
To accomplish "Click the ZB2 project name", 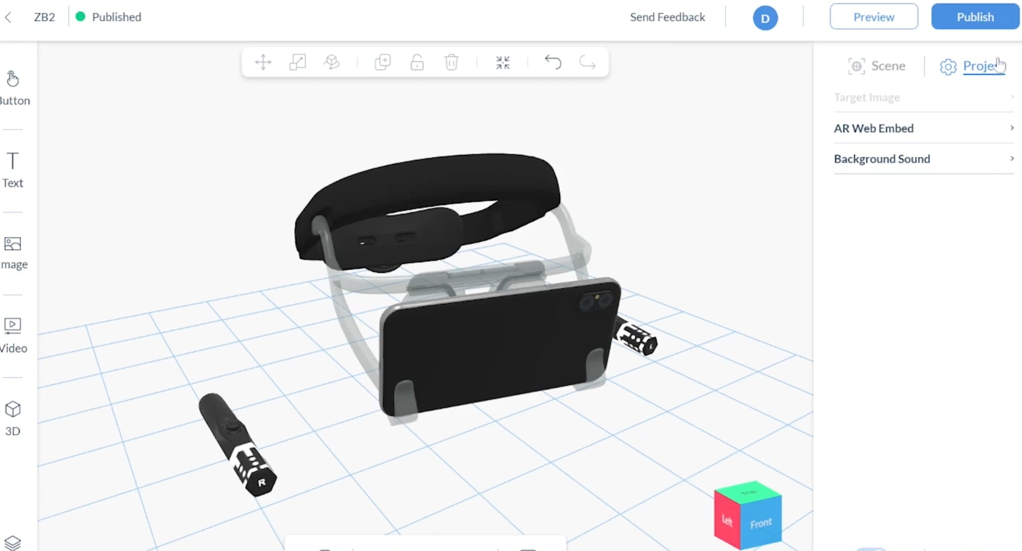I will click(44, 17).
